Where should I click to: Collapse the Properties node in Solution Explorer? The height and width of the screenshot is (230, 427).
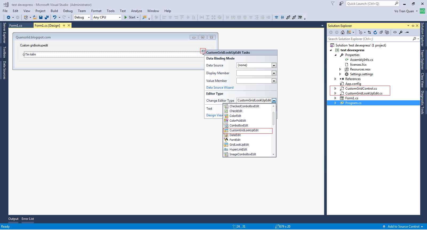[x=335, y=55]
